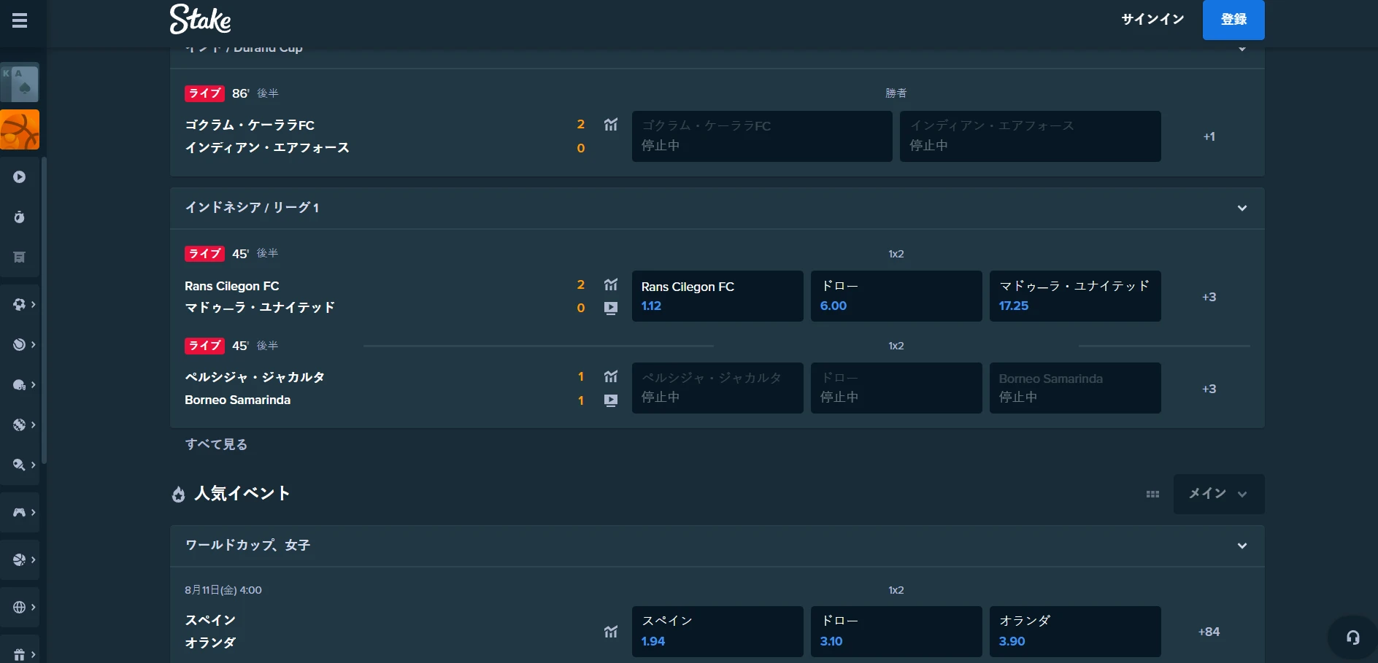Viewport: 1378px width, 663px height.
Task: Switch to the grid layout icon near メイン
Action: click(x=1152, y=494)
